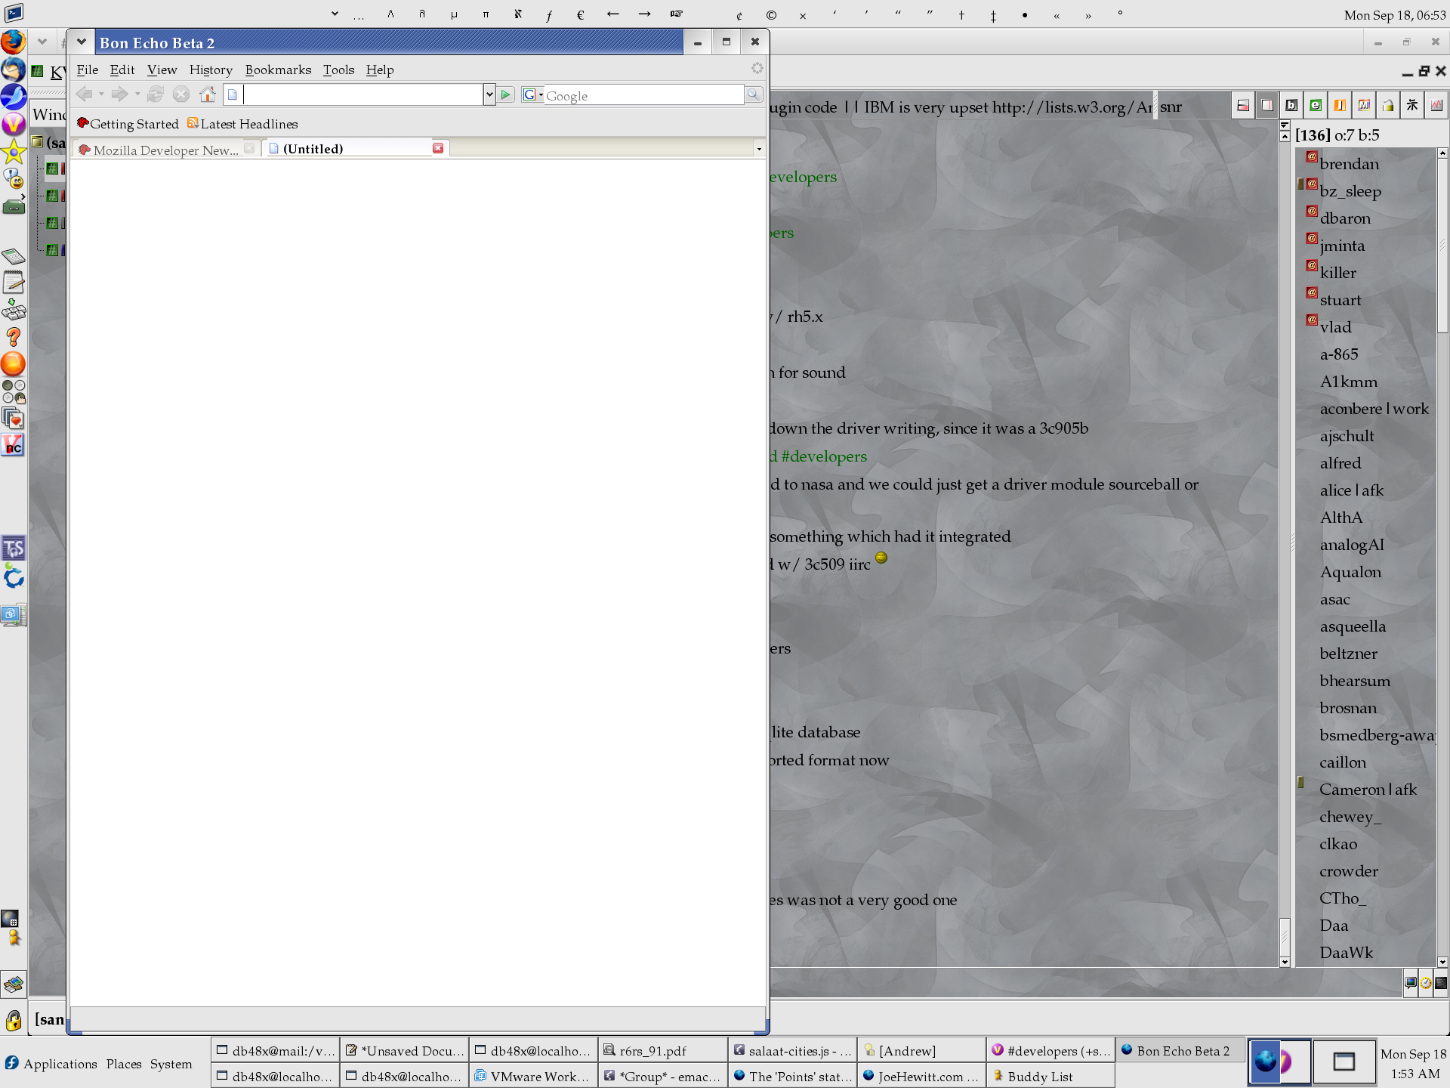The width and height of the screenshot is (1450, 1088).
Task: Select user beltzner in nick list
Action: point(1348,654)
